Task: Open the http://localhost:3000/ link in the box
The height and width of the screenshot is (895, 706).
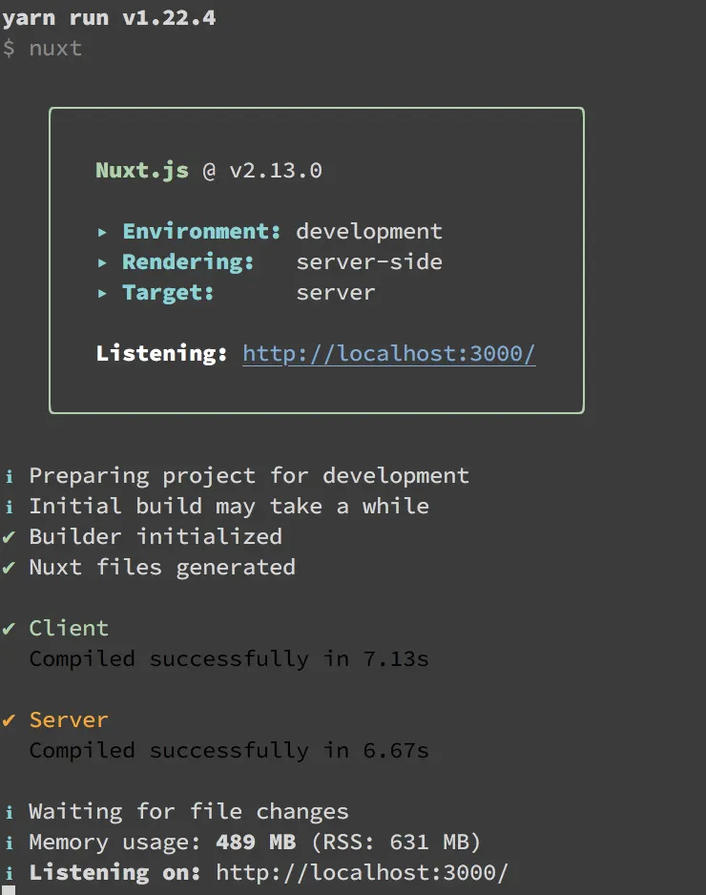Action: (x=388, y=353)
